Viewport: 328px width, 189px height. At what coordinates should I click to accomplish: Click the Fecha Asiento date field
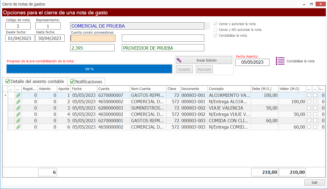coord(252,62)
